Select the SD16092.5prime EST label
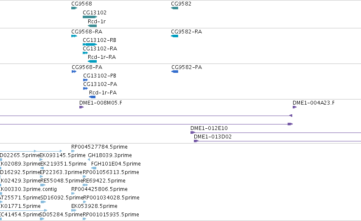The width and height of the screenshot is (361, 221). [62, 198]
